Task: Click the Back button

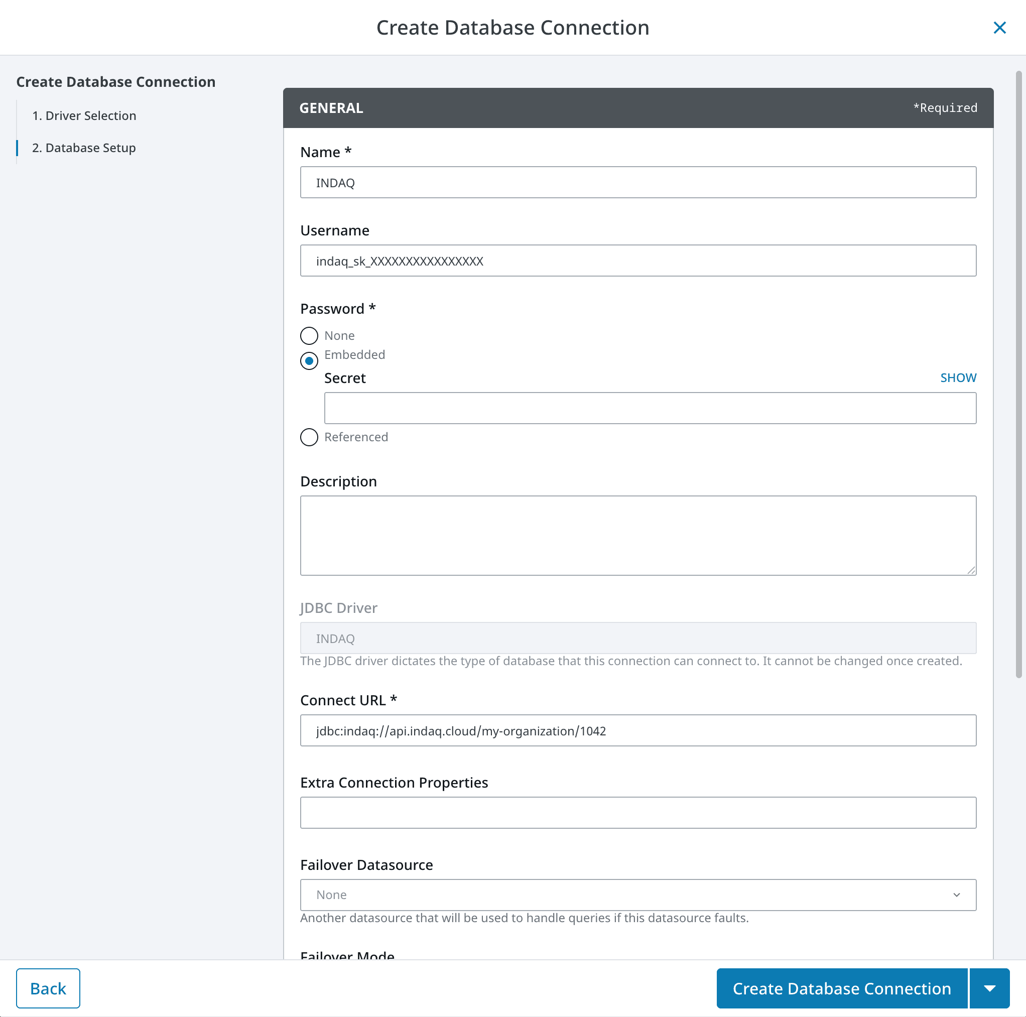Action: click(x=48, y=988)
